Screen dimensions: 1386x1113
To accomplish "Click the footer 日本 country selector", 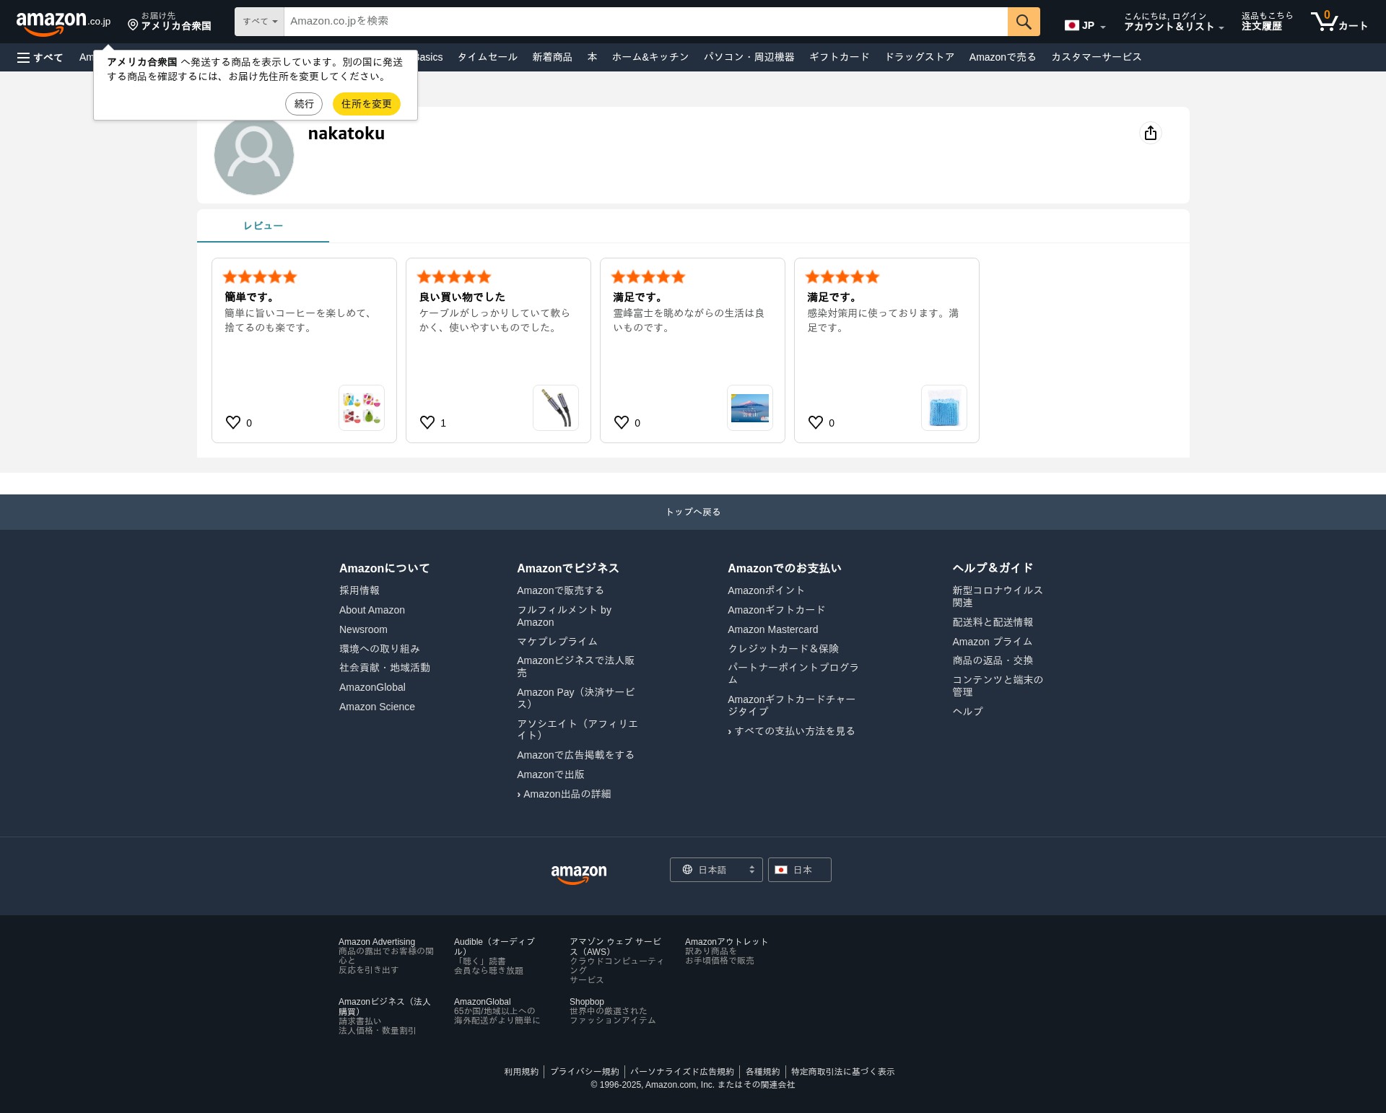I will click(x=800, y=870).
